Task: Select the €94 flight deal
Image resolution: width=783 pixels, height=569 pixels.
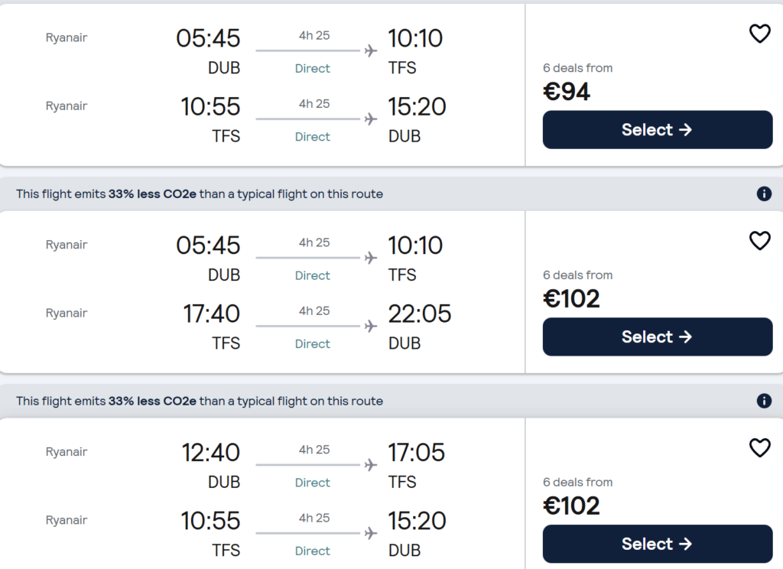Action: click(x=657, y=129)
